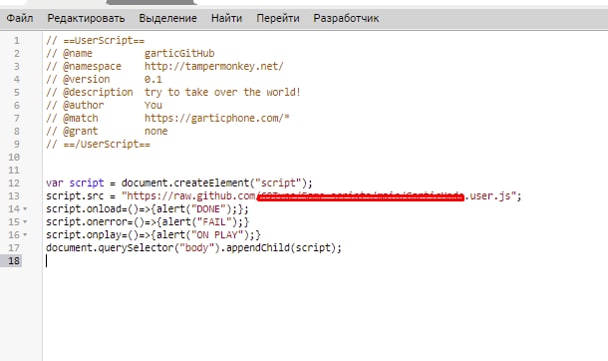The height and width of the screenshot is (361, 608).
Task: Click the script.onerror alert("FAIL") line
Action: 148,222
